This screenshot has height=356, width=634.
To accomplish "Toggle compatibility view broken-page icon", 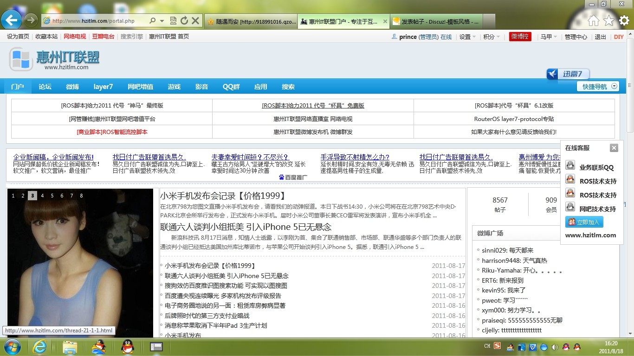I will point(174,21).
